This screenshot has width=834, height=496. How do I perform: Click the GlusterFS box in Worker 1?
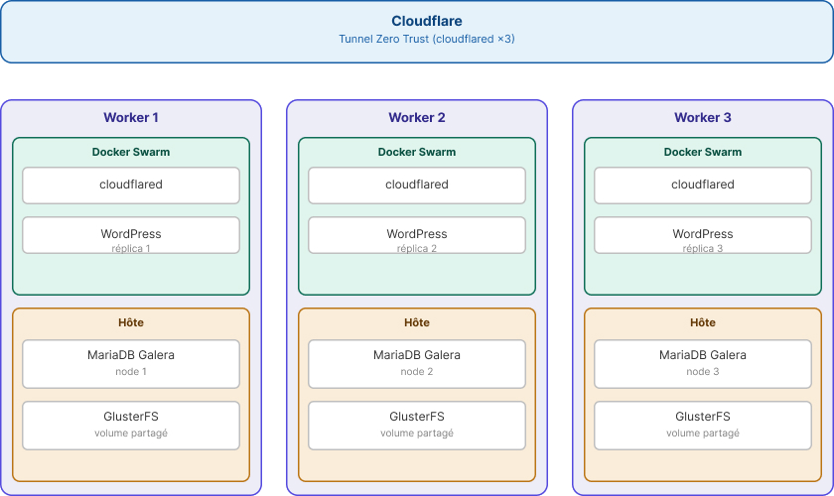[x=131, y=426]
